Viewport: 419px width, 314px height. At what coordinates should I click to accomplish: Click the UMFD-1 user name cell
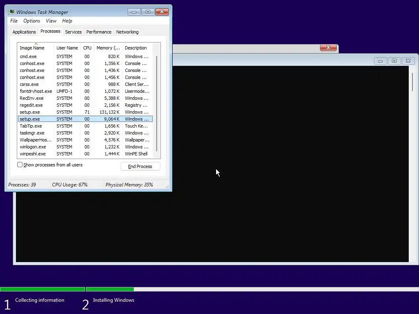(64, 91)
